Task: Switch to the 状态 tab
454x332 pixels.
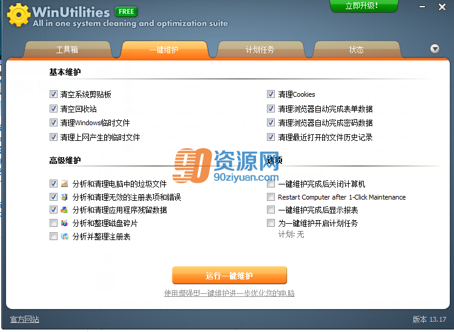Action: (x=357, y=50)
